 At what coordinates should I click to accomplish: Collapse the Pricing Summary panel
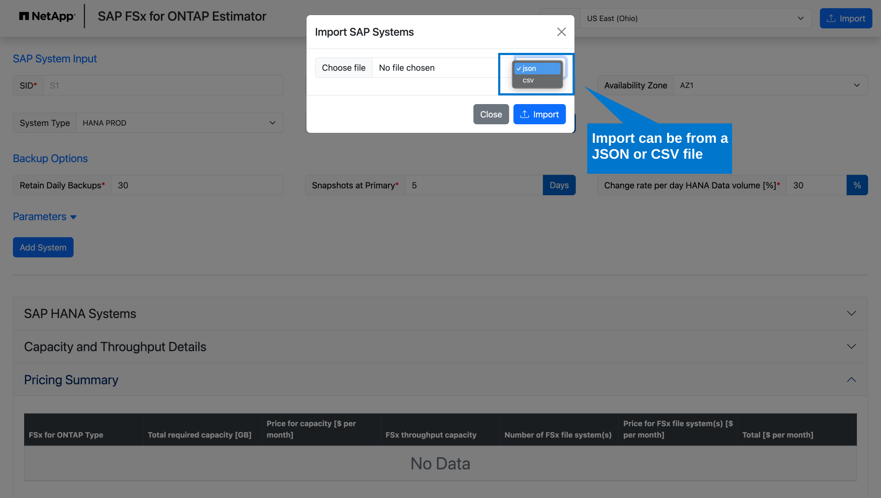[440, 380]
